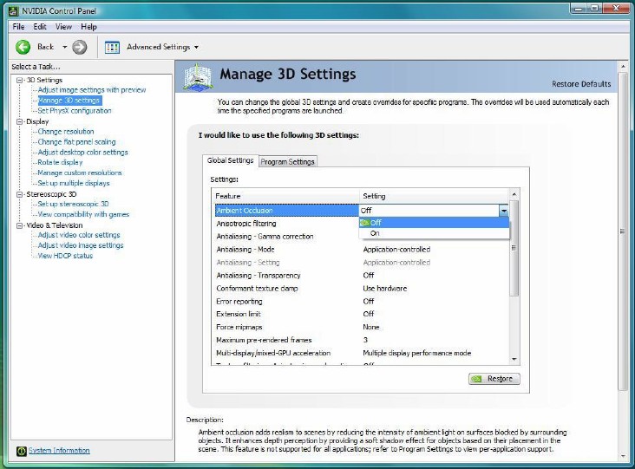Open the Back history dropdown arrow
Screen dimensions: 635x469
pyautogui.click(x=64, y=47)
